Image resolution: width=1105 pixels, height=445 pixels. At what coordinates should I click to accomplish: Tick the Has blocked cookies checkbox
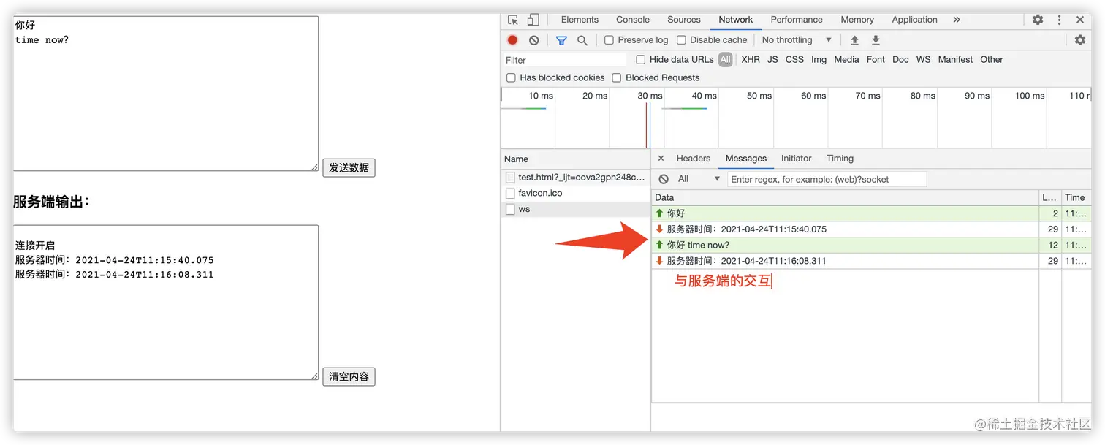(511, 77)
